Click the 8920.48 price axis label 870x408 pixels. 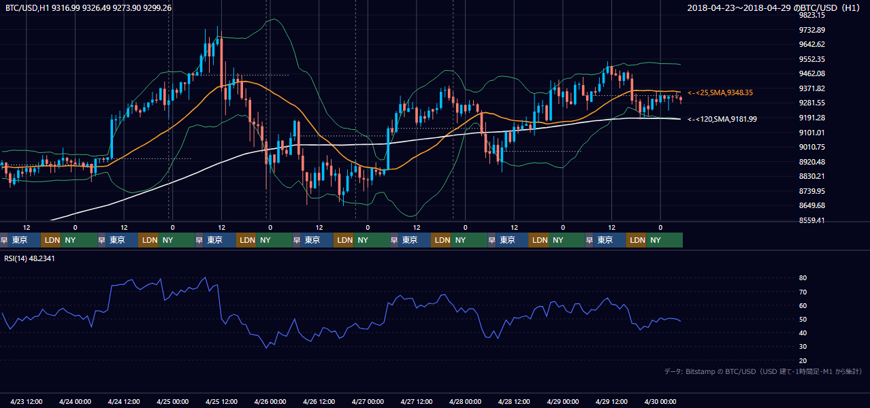tap(812, 162)
